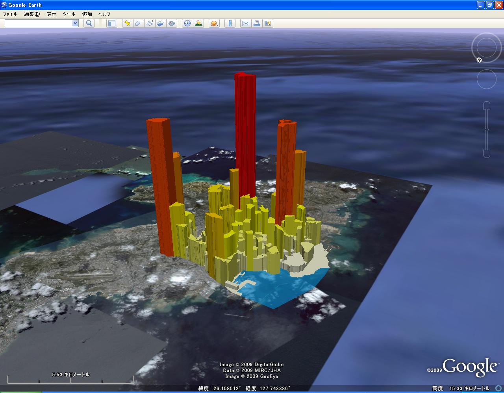The image size is (504, 393).
Task: Click the Add Image Overlay icon
Action: point(161,23)
